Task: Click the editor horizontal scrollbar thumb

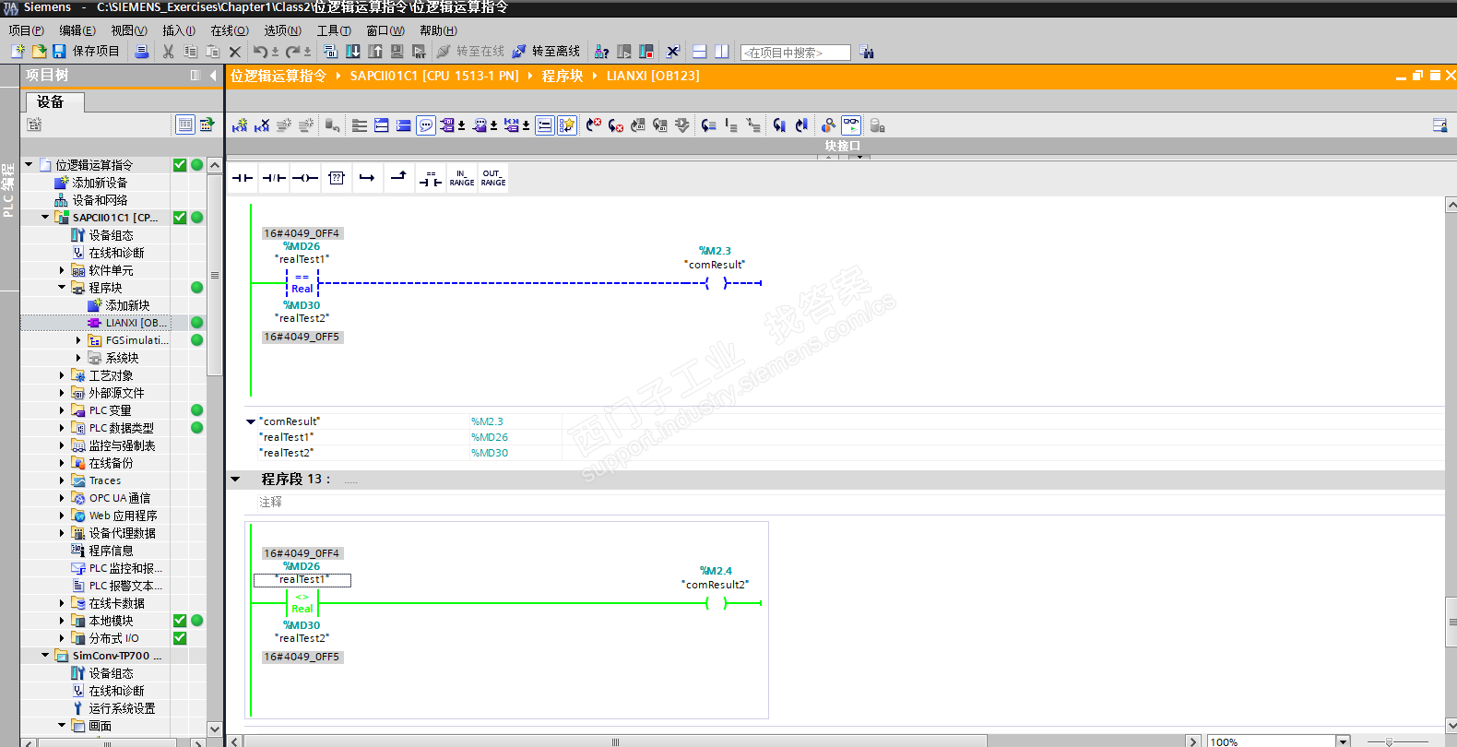Action: pyautogui.click(x=615, y=741)
